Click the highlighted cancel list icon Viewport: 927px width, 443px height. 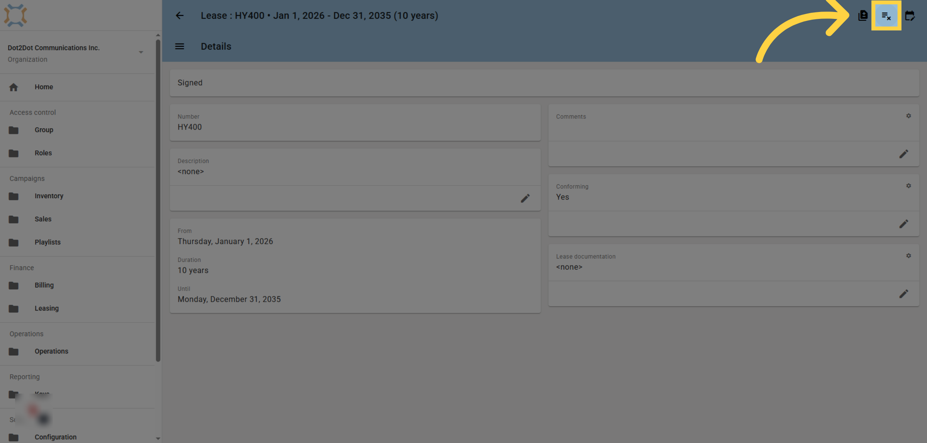pos(886,16)
